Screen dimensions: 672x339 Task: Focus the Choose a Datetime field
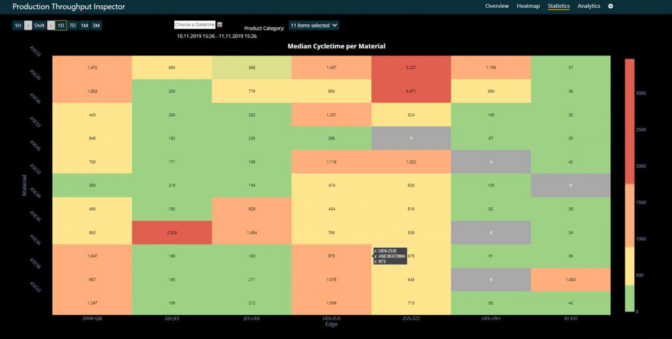(x=194, y=25)
